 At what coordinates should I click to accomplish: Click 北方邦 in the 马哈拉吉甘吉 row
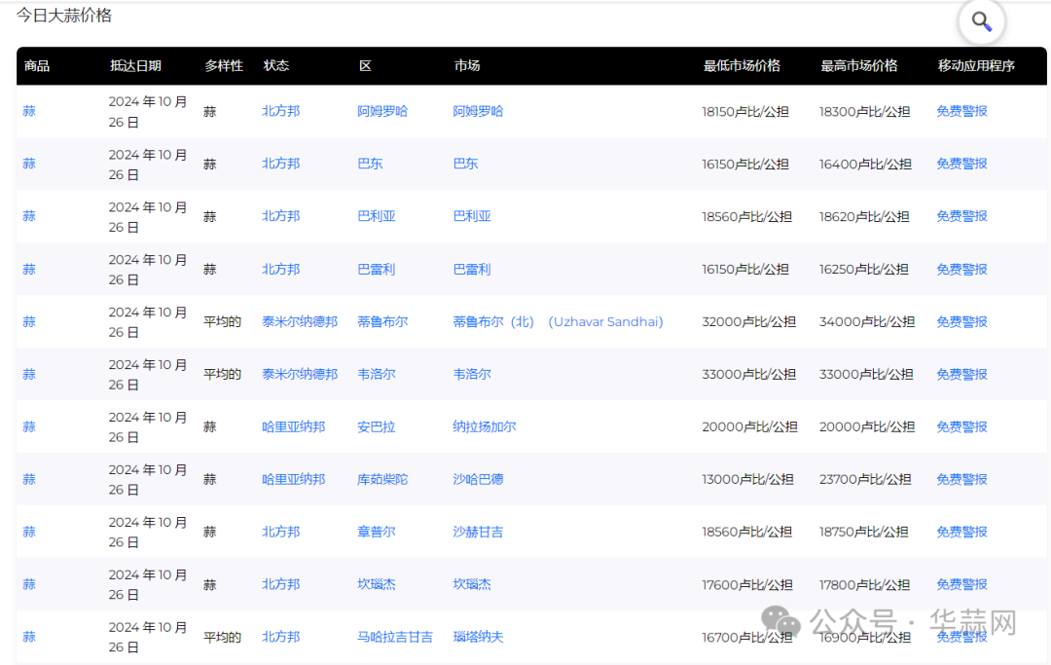pos(281,637)
